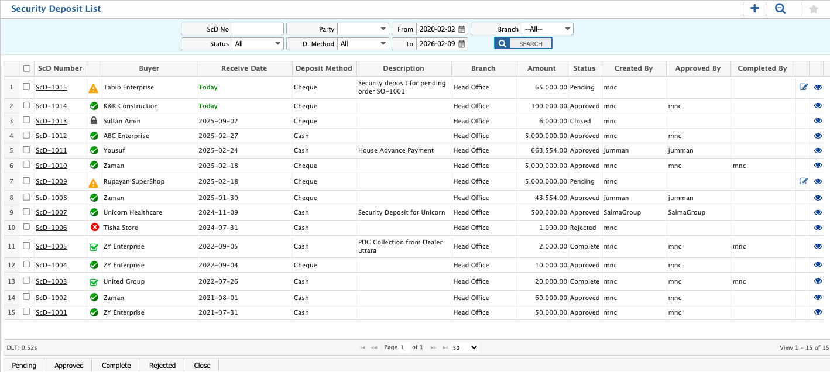
Task: Switch to the Approved tab
Action: [69, 366]
